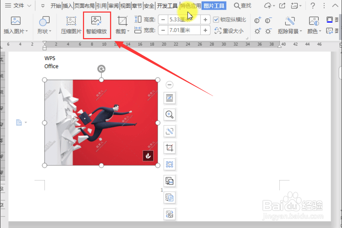Click increase contrast icon in ribbon
The width and height of the screenshot is (342, 228).
258,20
